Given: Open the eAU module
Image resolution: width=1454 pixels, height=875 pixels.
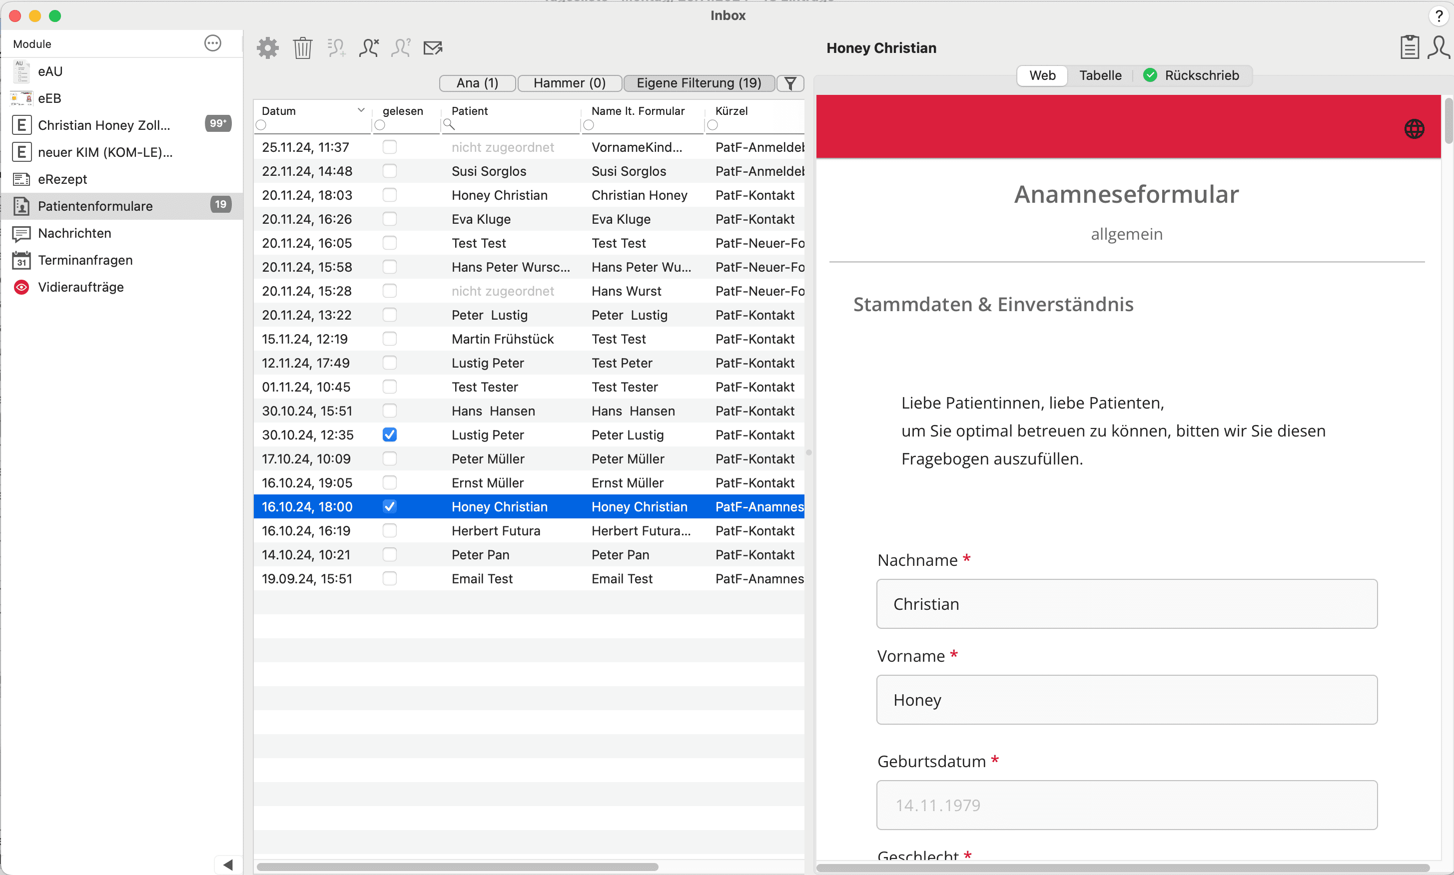Looking at the screenshot, I should click(122, 71).
